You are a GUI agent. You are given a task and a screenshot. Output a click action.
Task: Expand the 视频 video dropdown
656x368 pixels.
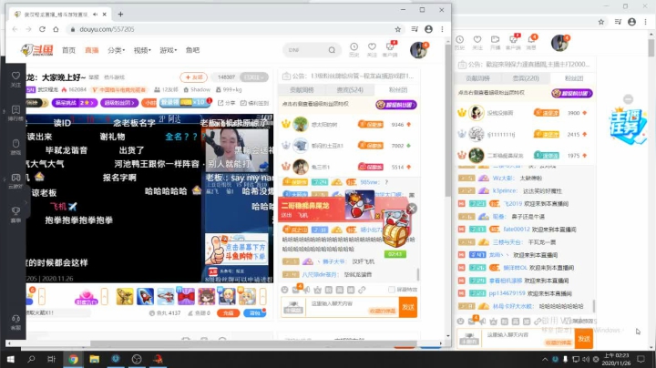tap(142, 50)
